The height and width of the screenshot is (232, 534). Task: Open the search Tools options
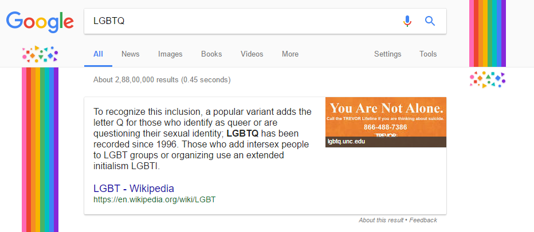428,54
